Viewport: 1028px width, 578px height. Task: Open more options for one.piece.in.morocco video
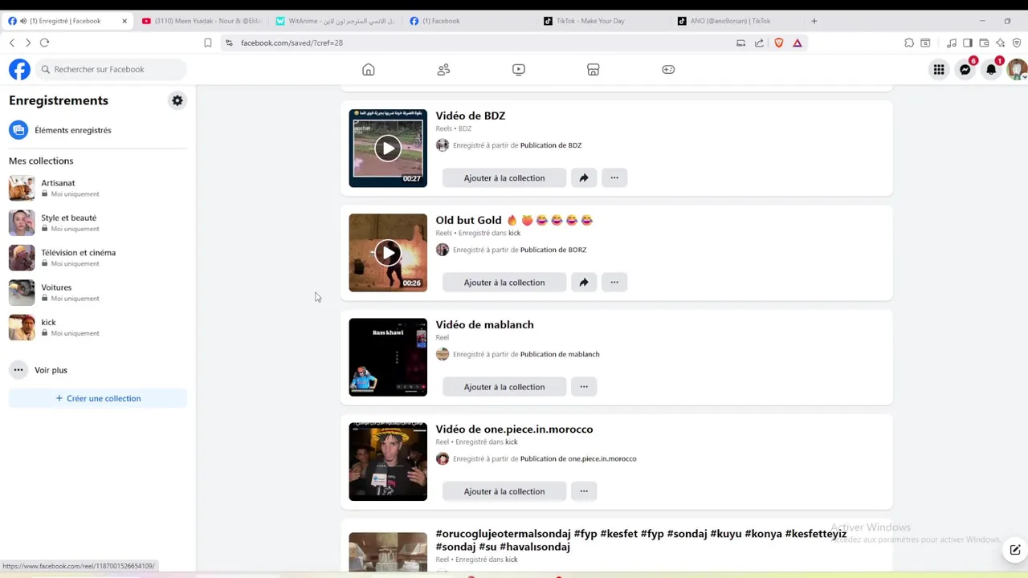point(584,491)
